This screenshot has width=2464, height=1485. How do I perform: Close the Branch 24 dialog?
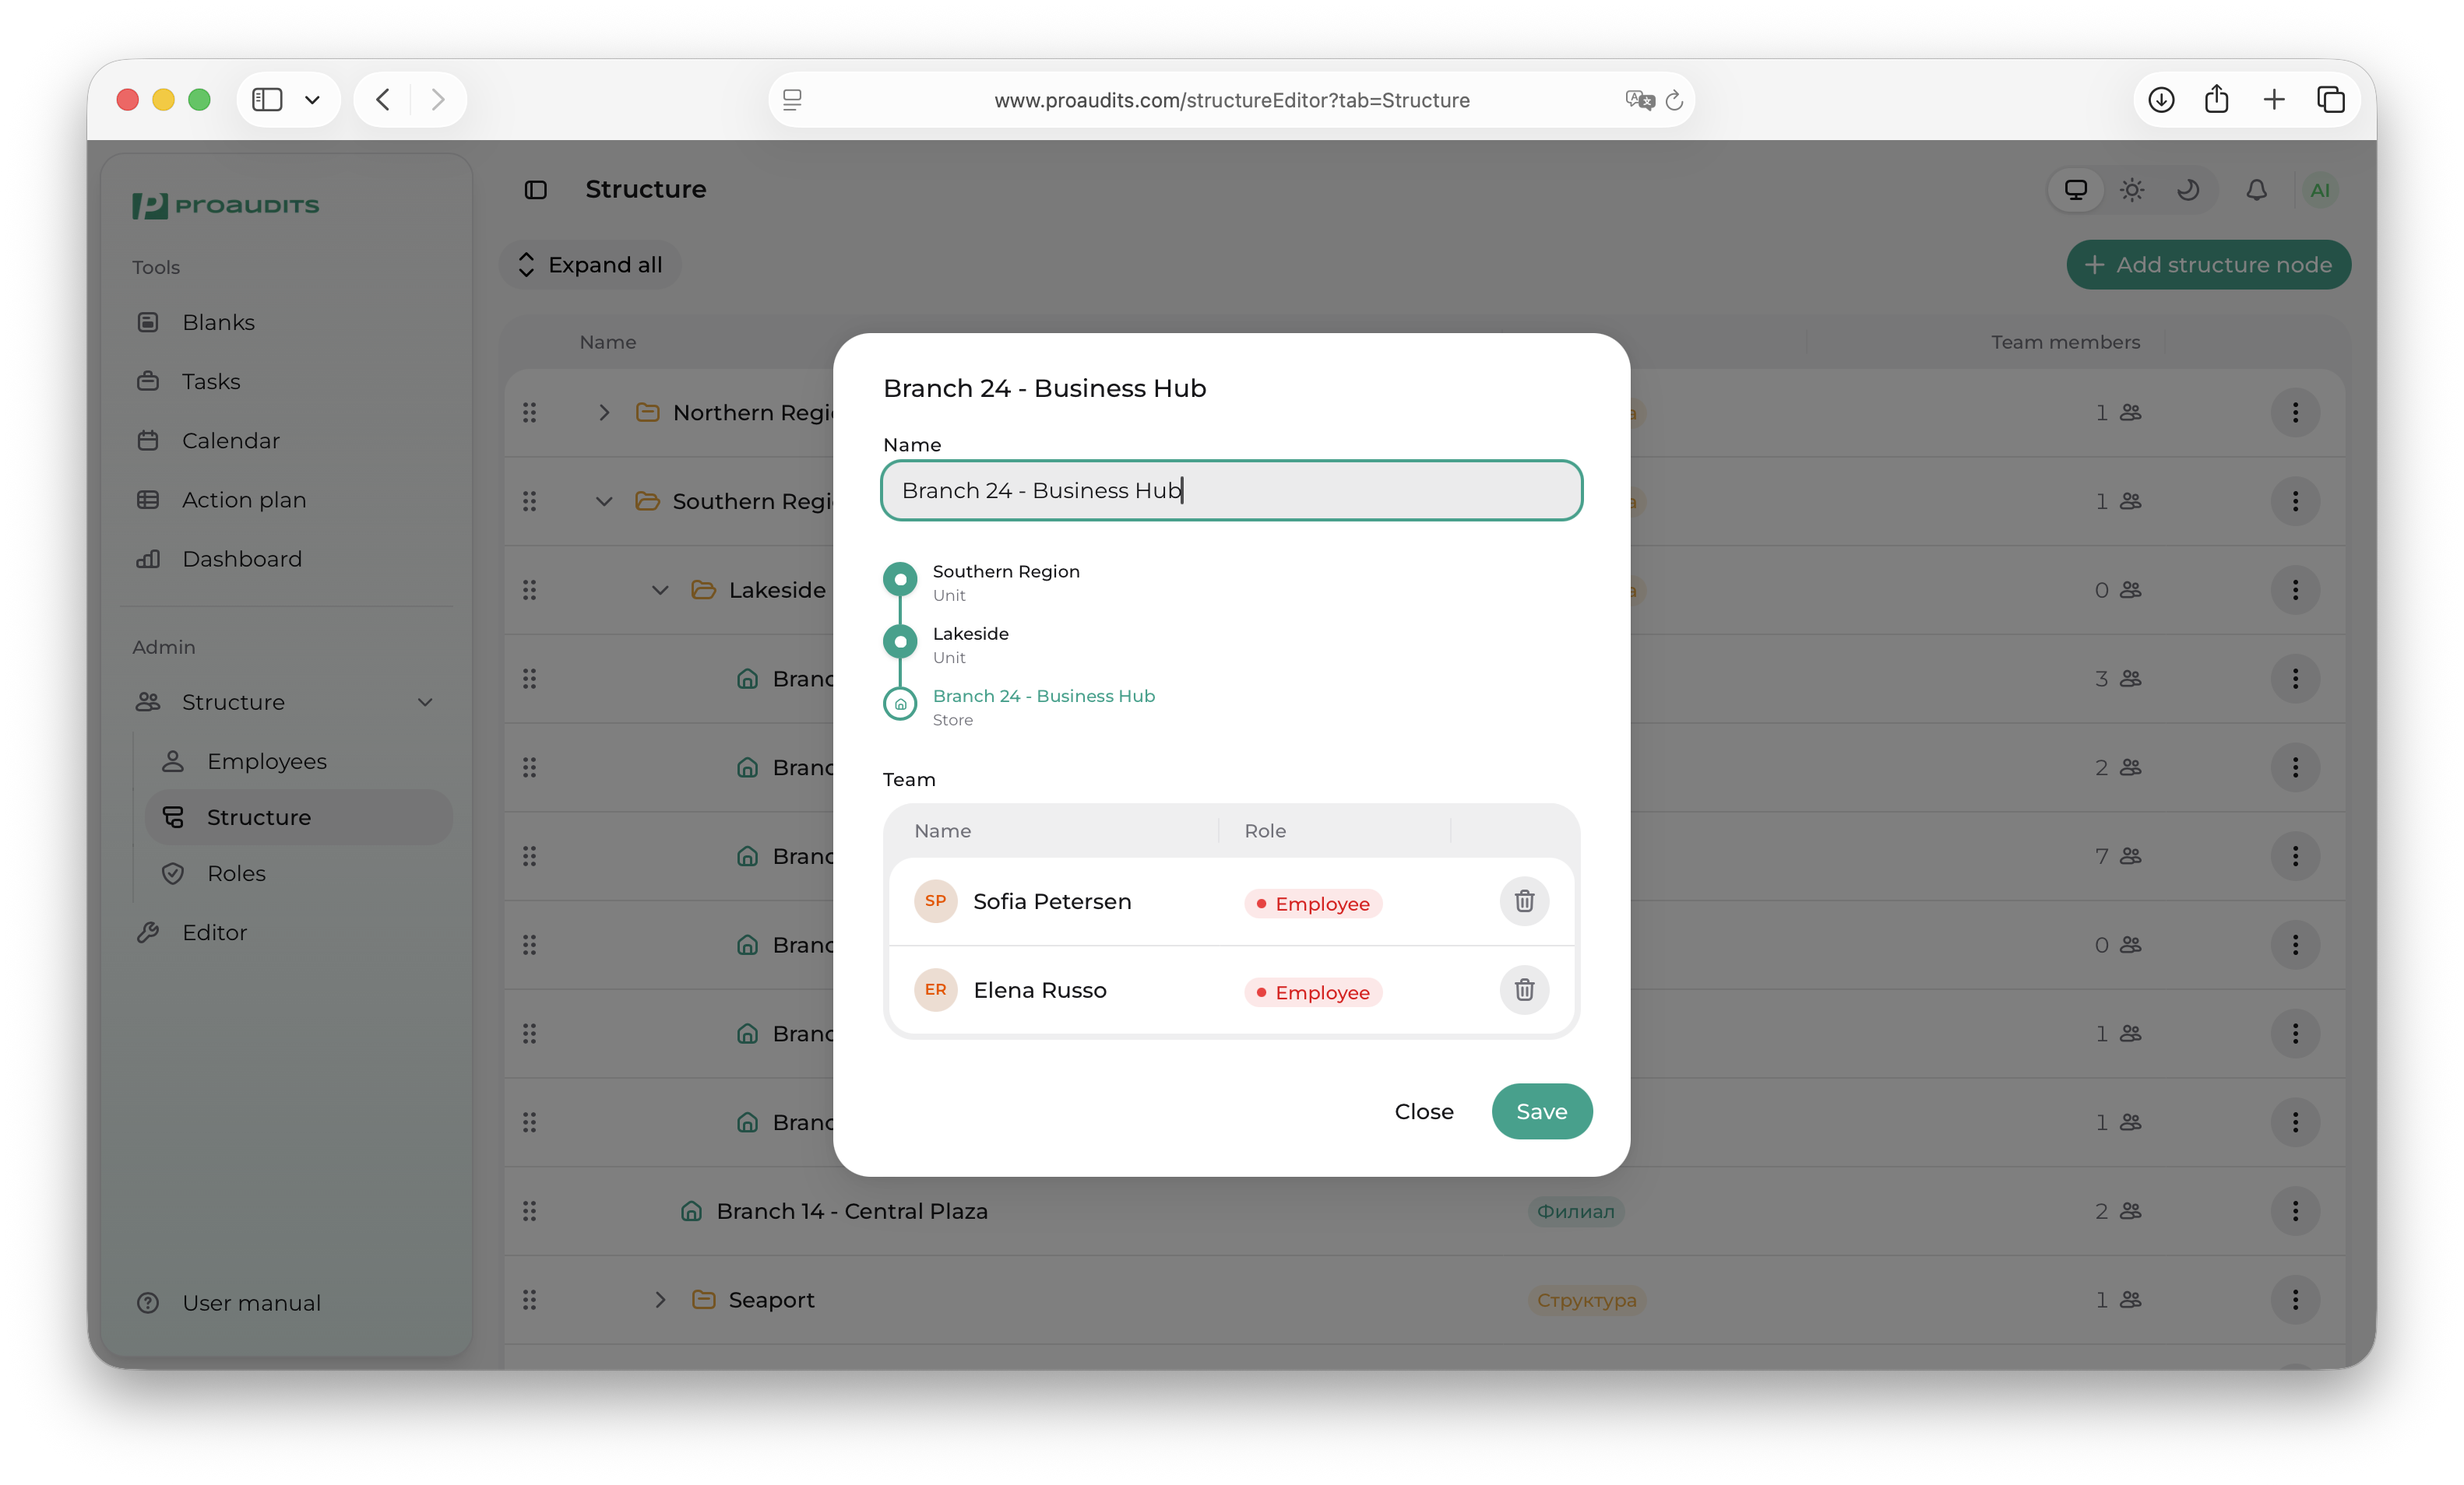point(1423,1111)
